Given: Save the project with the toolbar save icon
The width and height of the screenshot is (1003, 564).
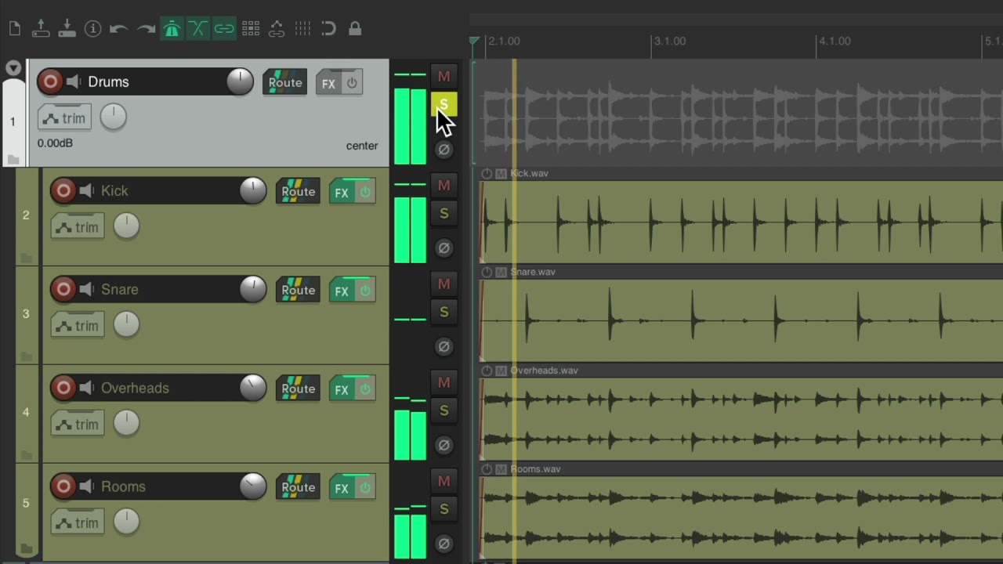Looking at the screenshot, I should coord(67,29).
